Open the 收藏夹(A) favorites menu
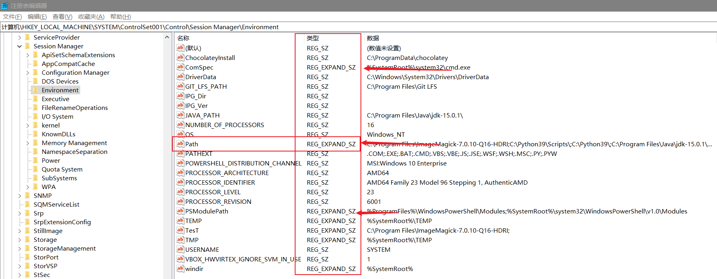Image resolution: width=717 pixels, height=279 pixels. pyautogui.click(x=91, y=16)
